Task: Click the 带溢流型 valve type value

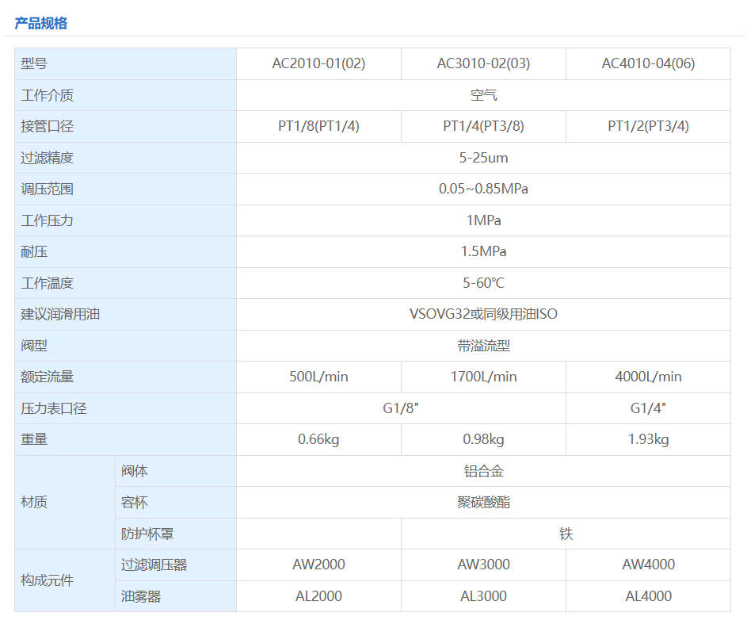Action: 483,346
